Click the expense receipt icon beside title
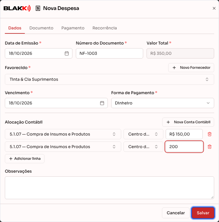 point(38,8)
